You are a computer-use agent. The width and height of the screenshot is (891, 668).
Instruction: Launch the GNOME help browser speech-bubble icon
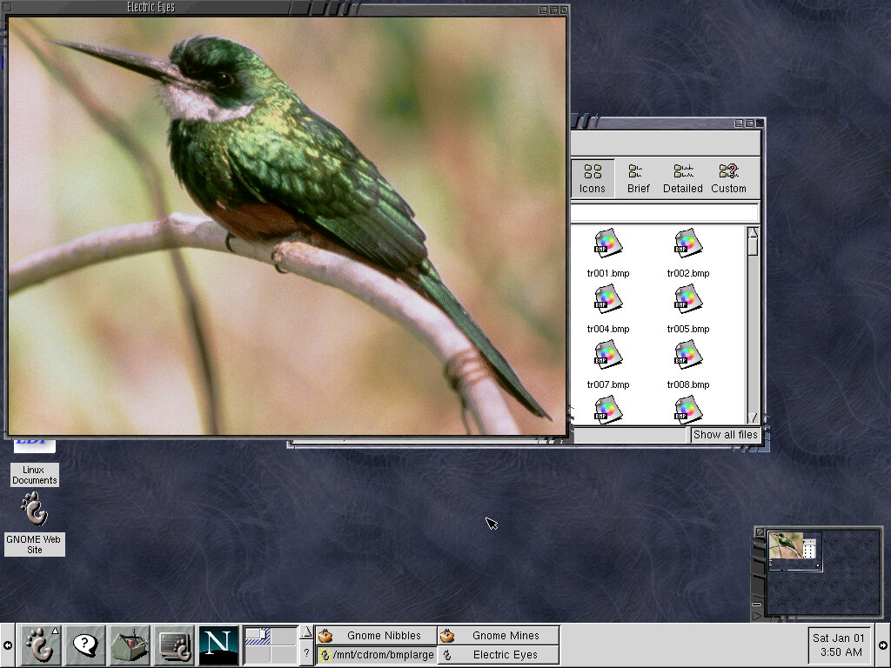click(x=85, y=645)
